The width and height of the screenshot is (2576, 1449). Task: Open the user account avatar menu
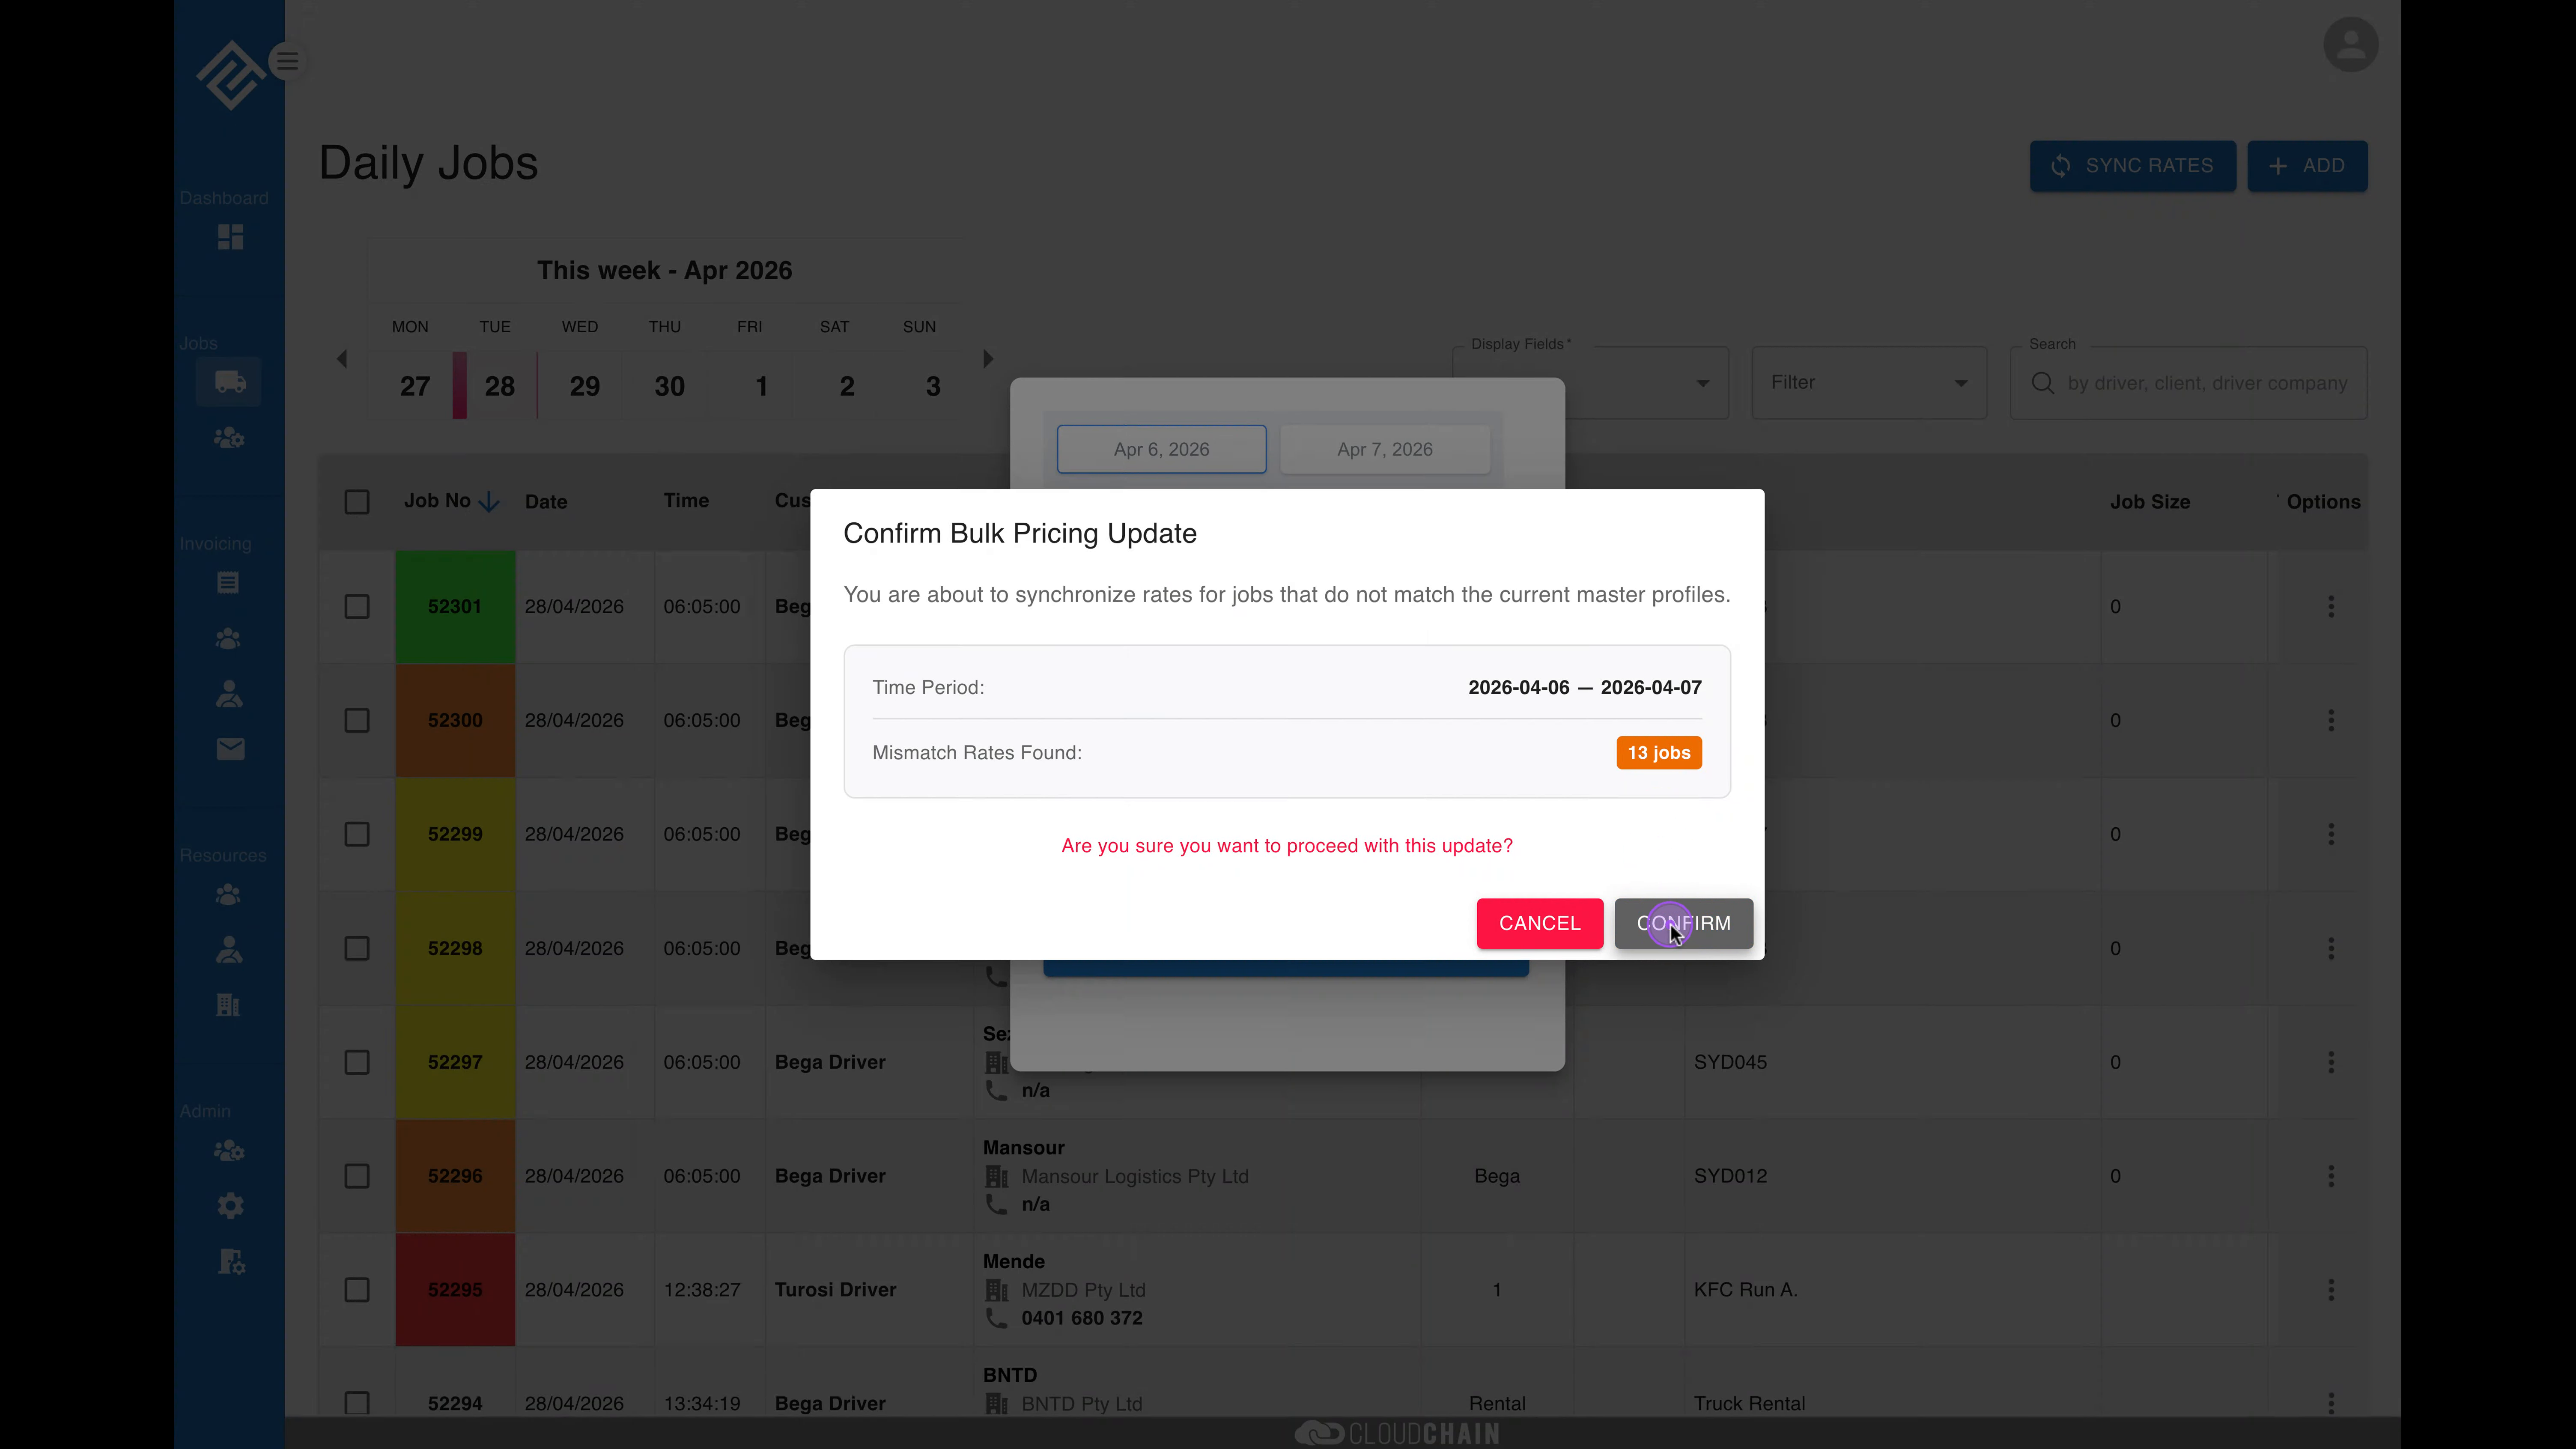(x=2350, y=44)
